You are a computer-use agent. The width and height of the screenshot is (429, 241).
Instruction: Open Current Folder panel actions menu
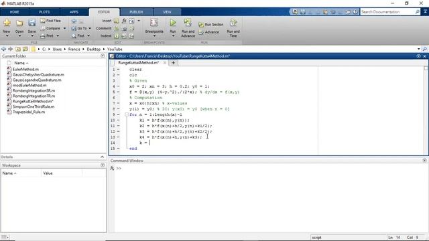click(103, 56)
